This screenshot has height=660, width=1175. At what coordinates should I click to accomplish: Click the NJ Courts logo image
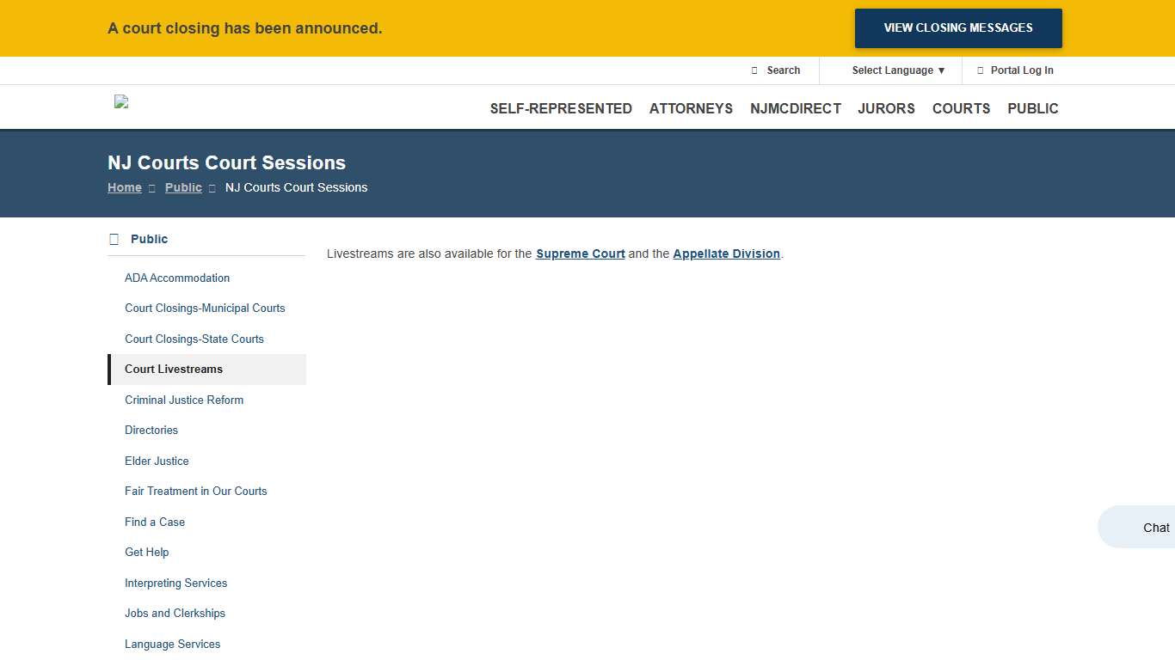(120, 101)
